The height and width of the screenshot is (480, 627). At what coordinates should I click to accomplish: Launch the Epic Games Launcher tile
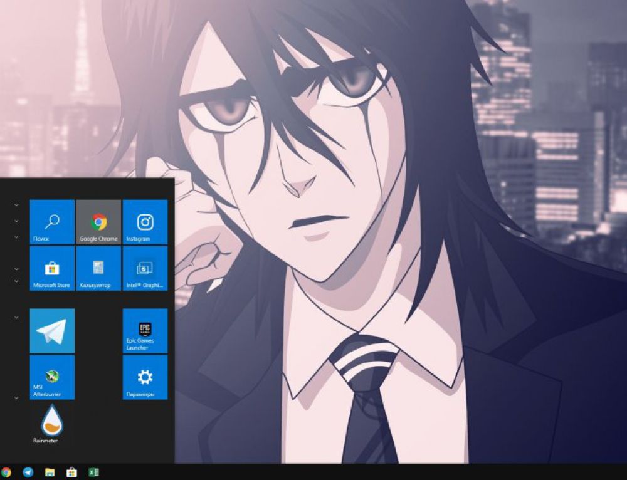click(x=144, y=331)
